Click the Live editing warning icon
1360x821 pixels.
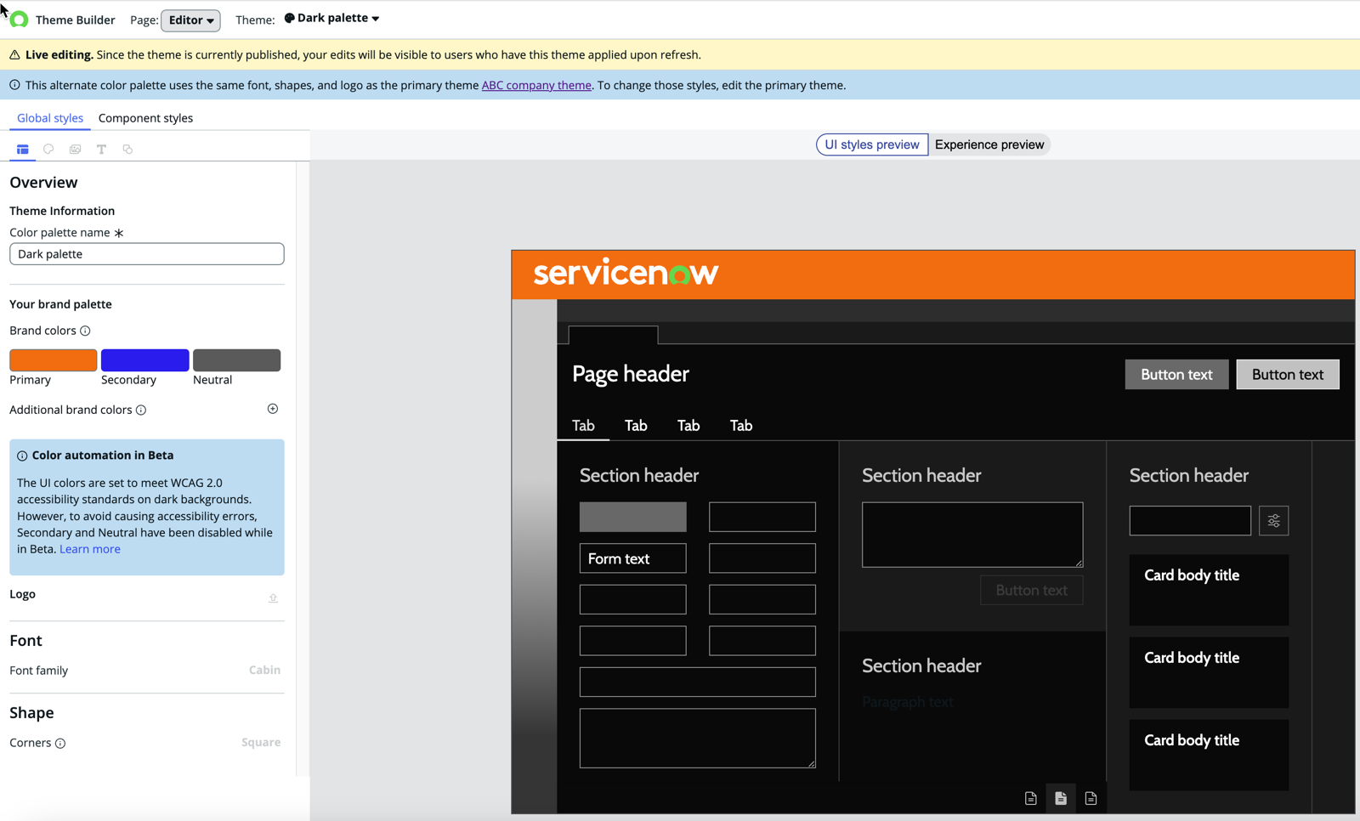(x=14, y=54)
